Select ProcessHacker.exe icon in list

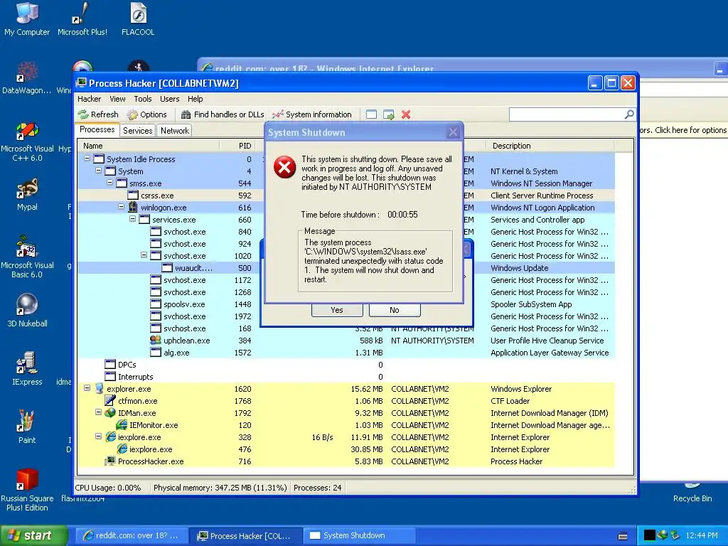110,461
